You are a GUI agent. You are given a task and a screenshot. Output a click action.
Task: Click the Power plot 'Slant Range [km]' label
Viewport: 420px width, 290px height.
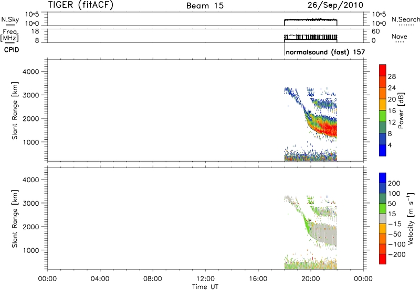[x=15, y=110]
